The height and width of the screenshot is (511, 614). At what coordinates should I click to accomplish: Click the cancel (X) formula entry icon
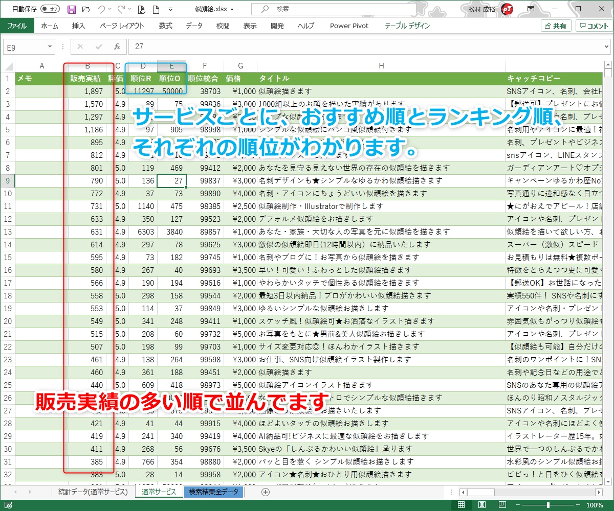tap(80, 47)
